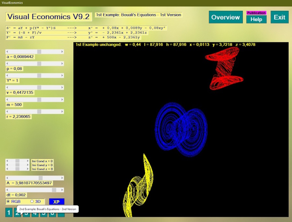
Task: Open the Overview page
Action: [225, 17]
